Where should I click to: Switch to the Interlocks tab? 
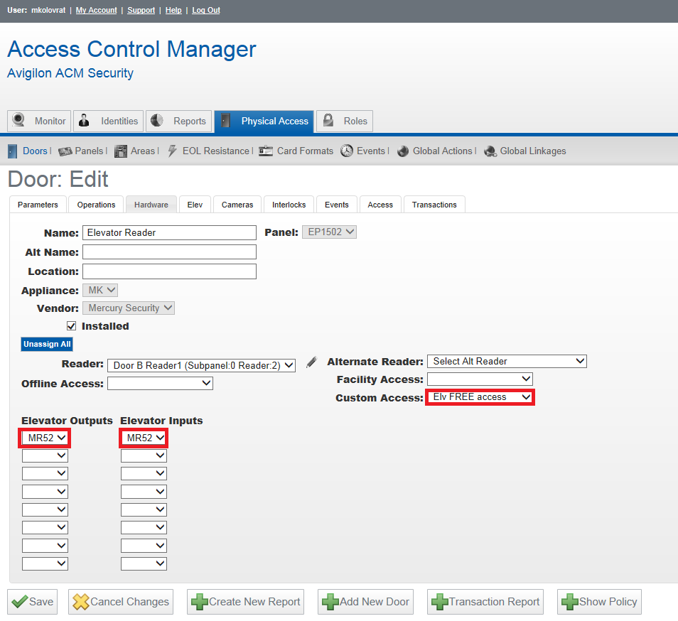point(289,205)
